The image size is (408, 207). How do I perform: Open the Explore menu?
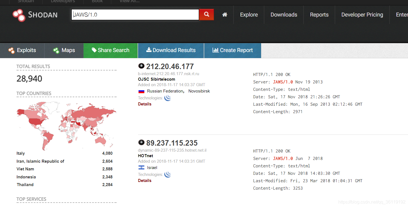pyautogui.click(x=249, y=15)
